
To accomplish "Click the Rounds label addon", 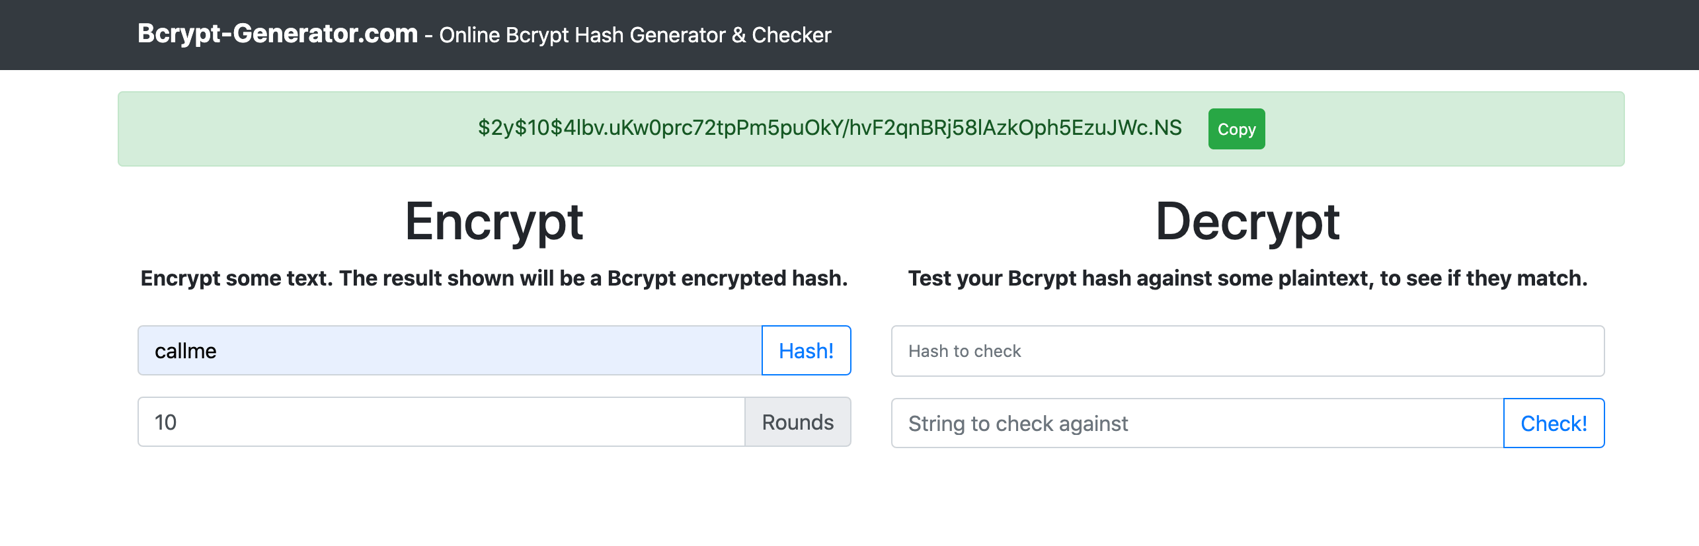I will pos(798,422).
